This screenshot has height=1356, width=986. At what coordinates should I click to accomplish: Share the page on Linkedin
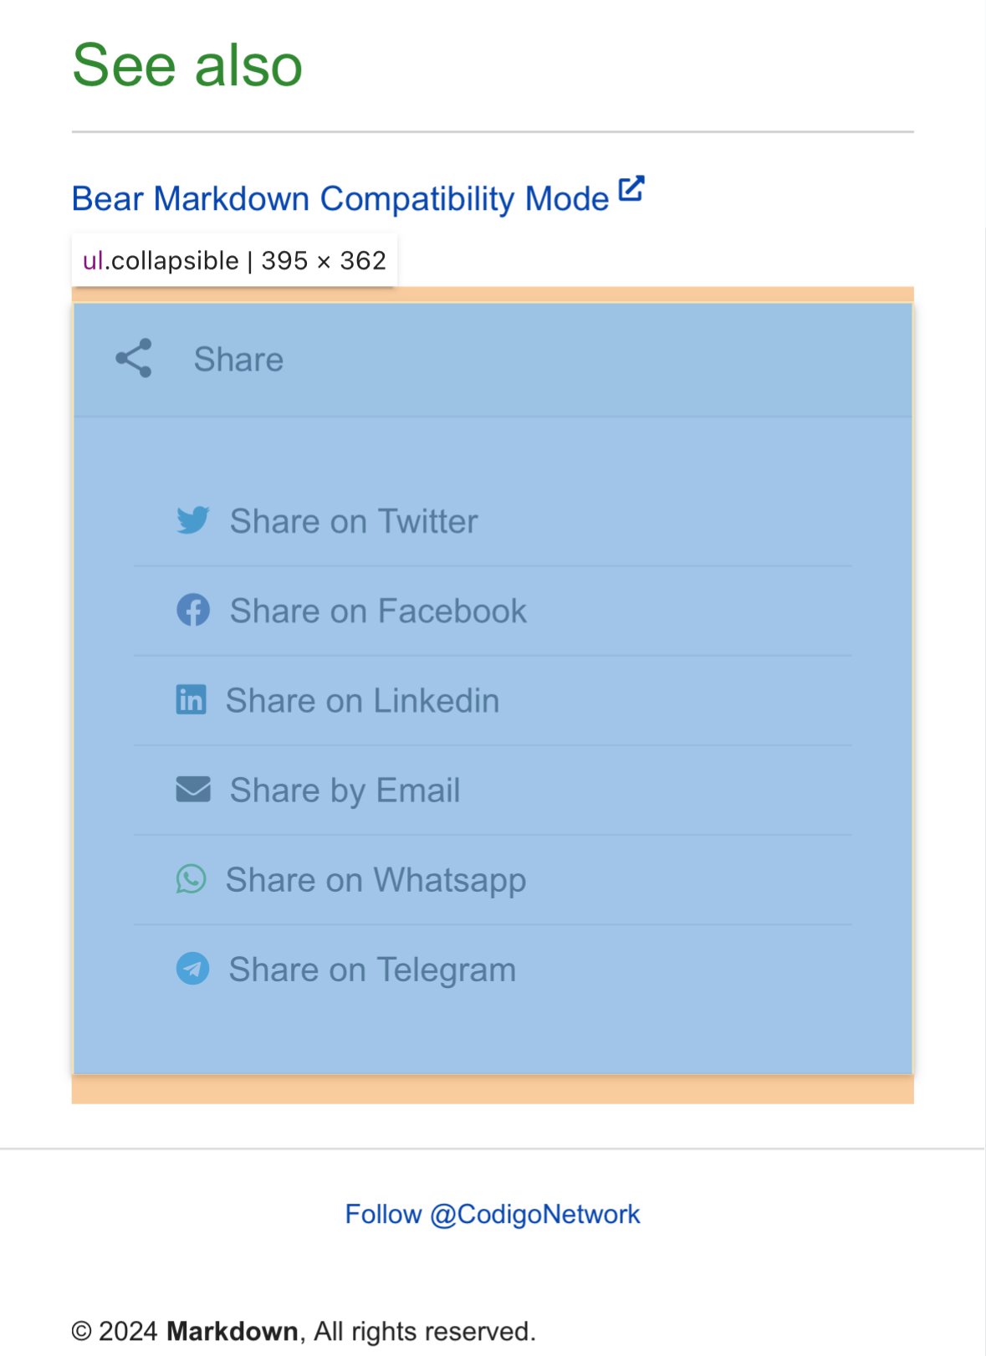[361, 700]
